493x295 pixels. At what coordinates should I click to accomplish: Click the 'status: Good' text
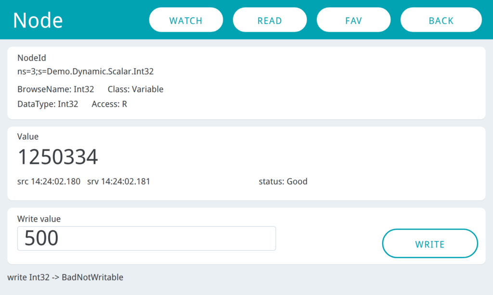coord(283,182)
